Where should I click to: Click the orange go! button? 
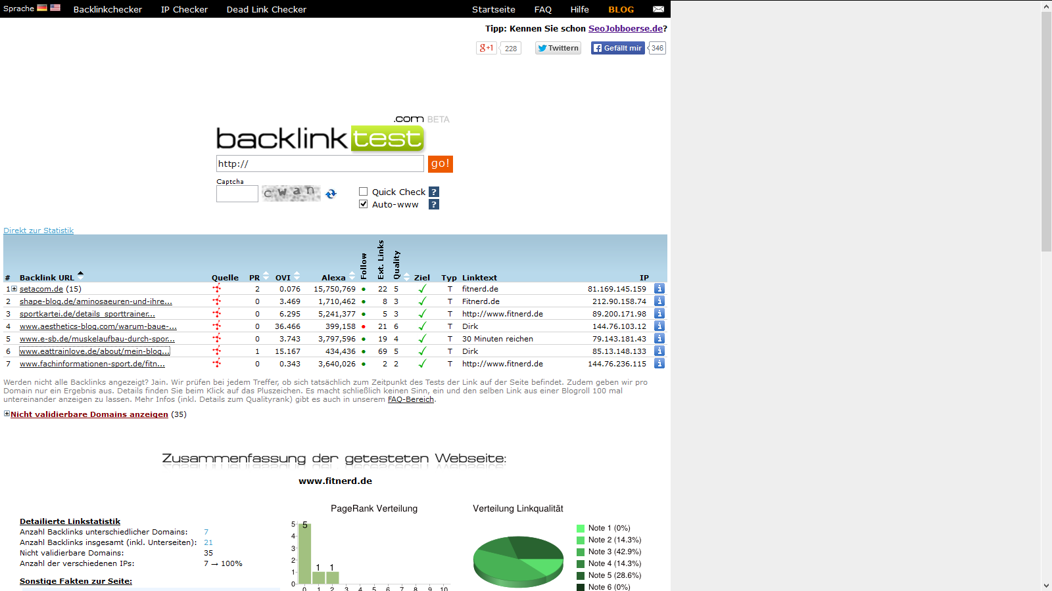[441, 164]
